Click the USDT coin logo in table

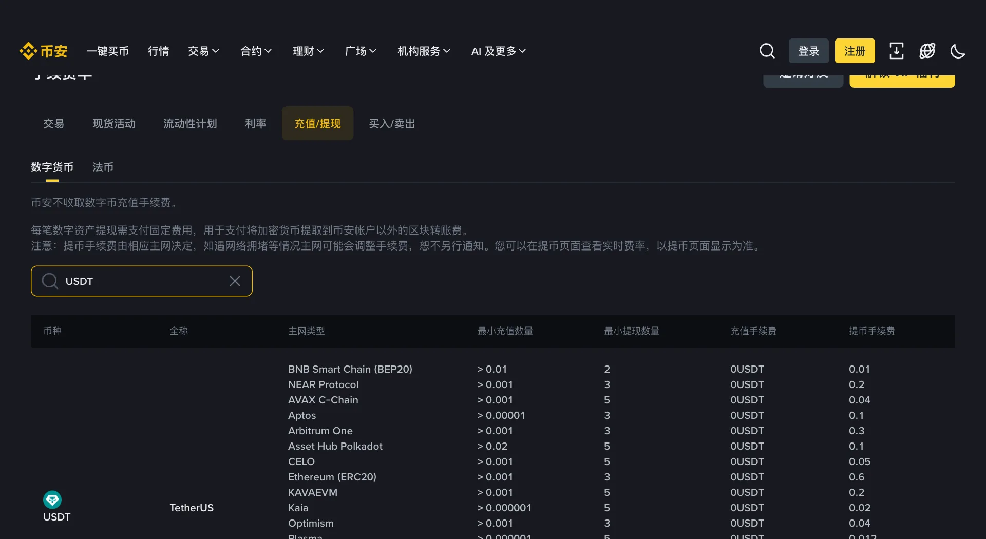point(52,499)
